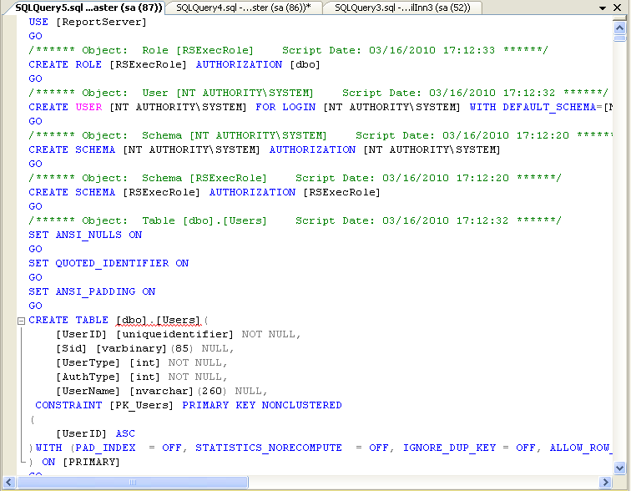Click '[UserID] ASC' line
Viewport: 631px width, 491px height.
95,433
